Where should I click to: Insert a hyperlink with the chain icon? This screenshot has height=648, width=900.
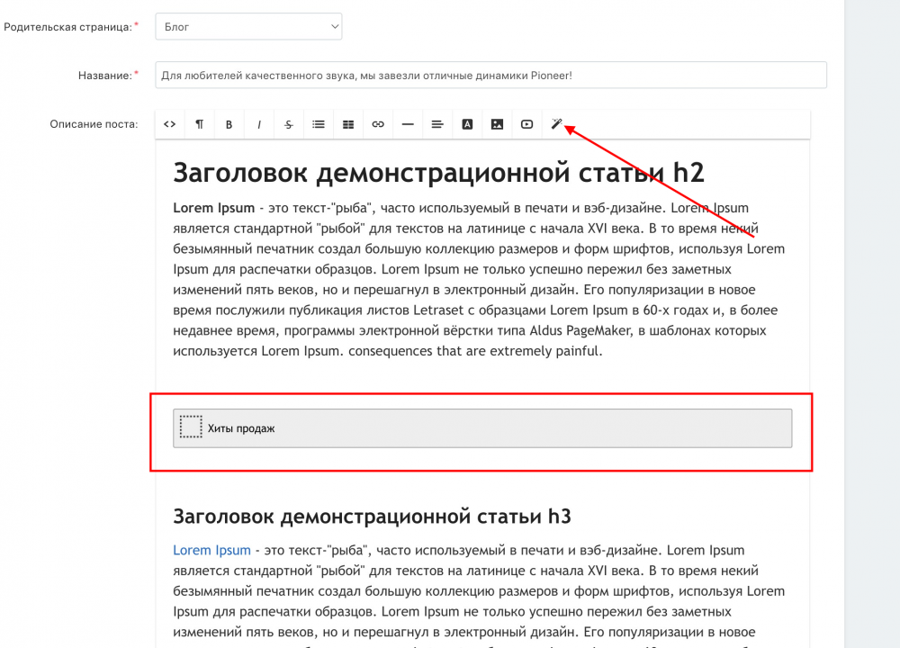pos(377,124)
